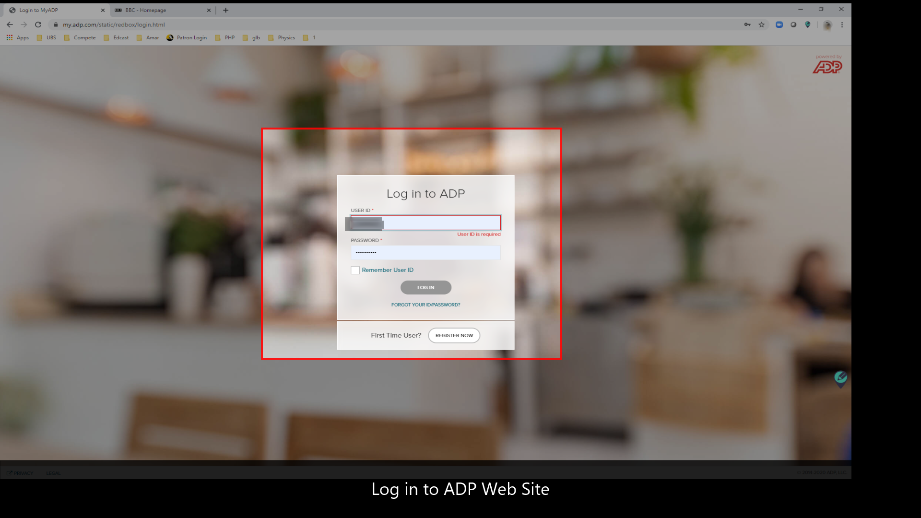The image size is (921, 518).
Task: Open the Legal link in footer
Action: pos(53,473)
